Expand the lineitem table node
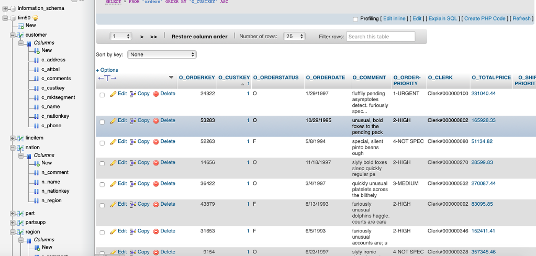 [13, 138]
